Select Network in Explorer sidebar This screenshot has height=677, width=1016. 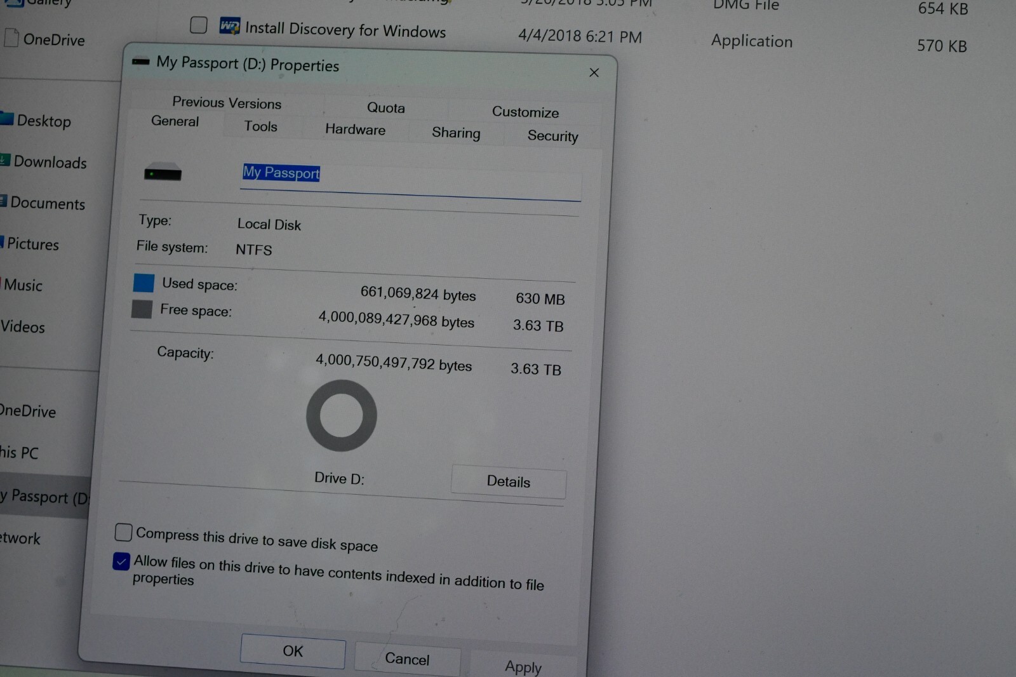20,538
